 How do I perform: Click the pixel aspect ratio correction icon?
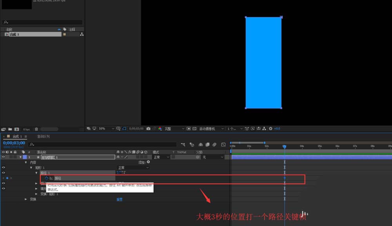click(247, 129)
